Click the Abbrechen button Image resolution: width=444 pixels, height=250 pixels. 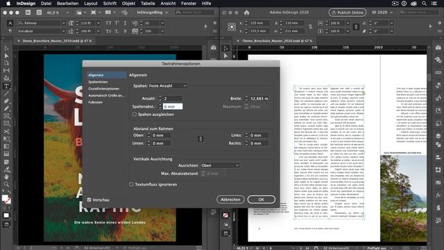click(230, 199)
